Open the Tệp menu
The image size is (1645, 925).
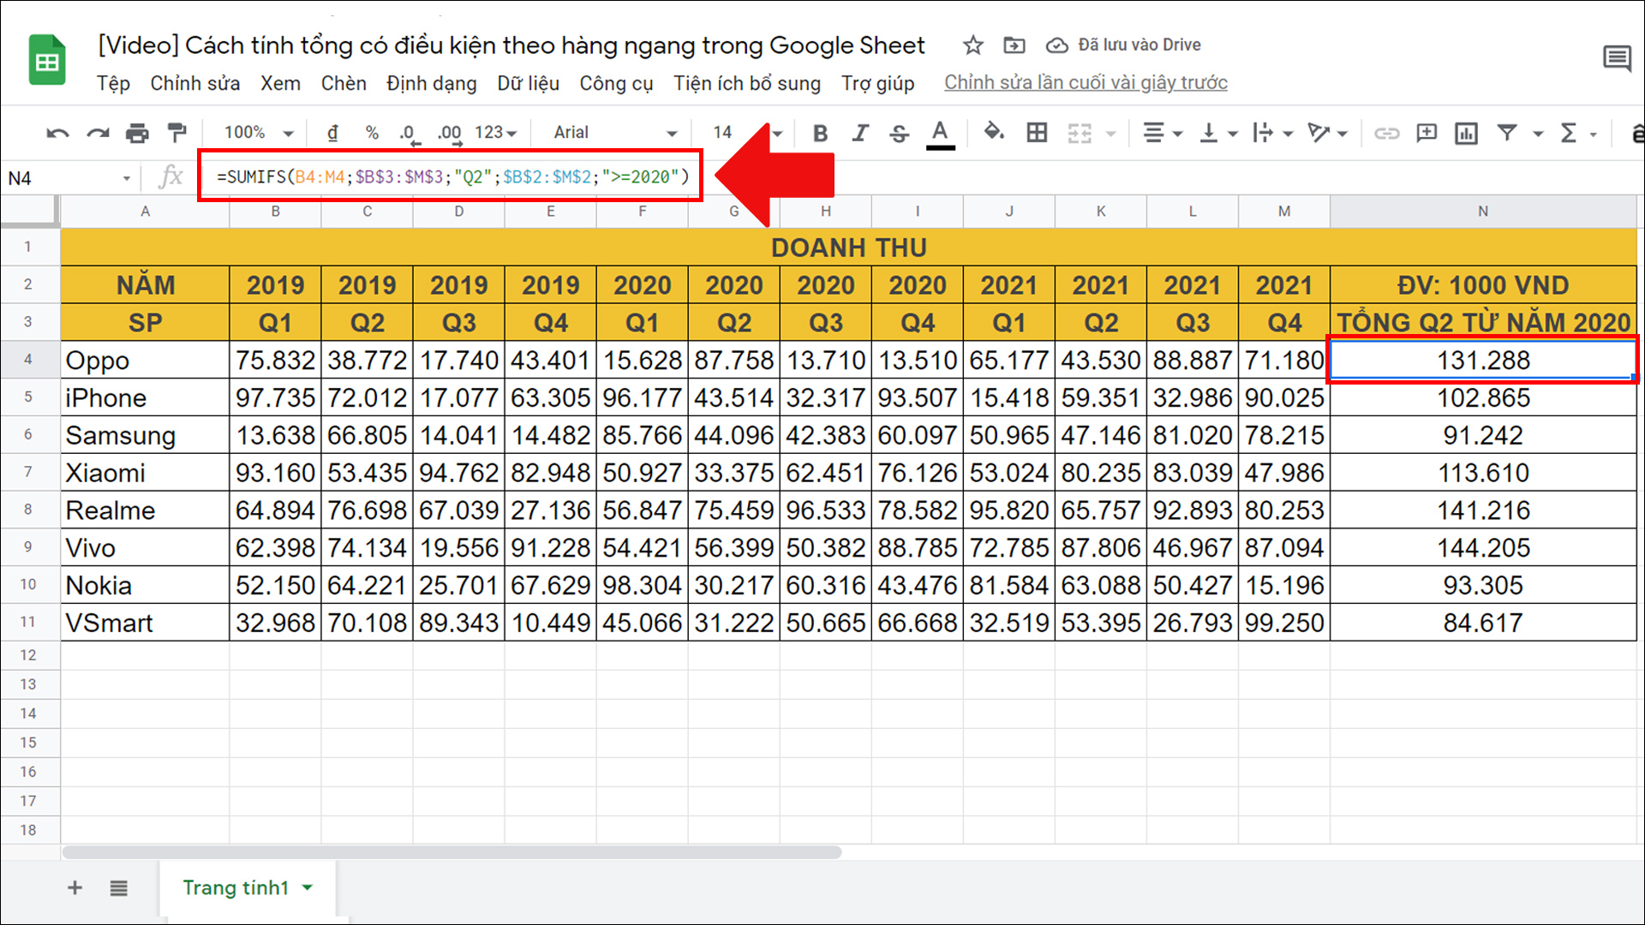coord(113,83)
